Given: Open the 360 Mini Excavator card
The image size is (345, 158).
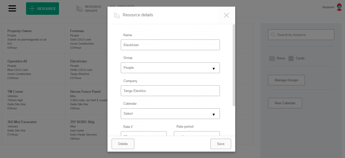Looking at the screenshot, I should [33, 129].
